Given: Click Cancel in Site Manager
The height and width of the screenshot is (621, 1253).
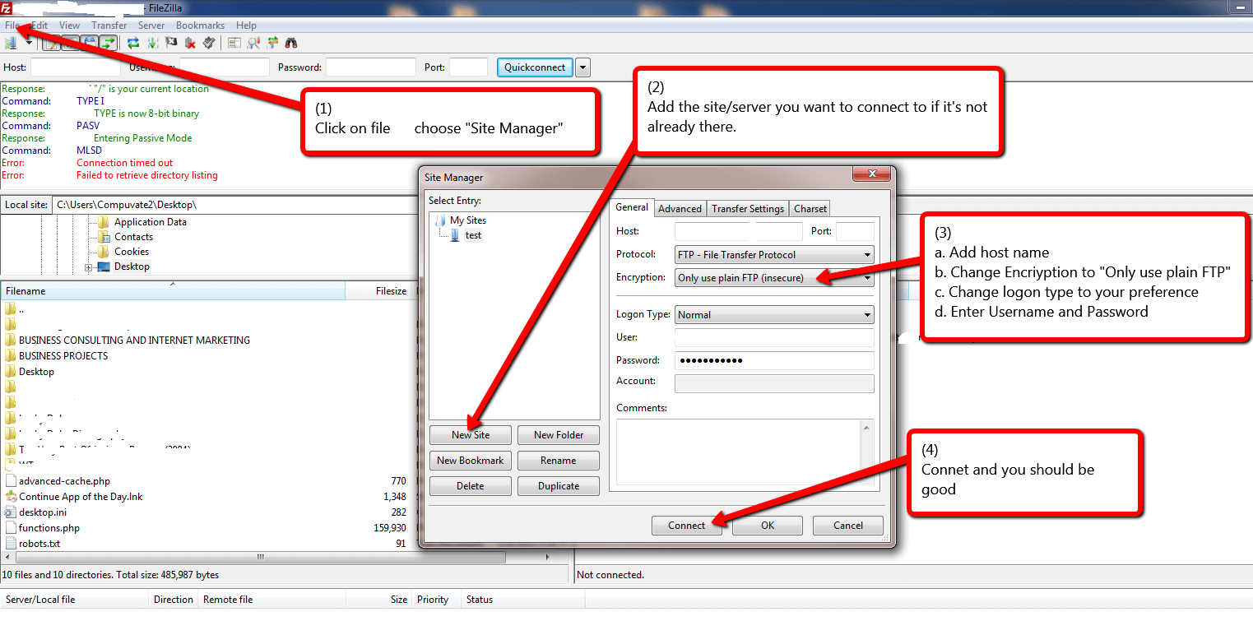Looking at the screenshot, I should coord(848,526).
